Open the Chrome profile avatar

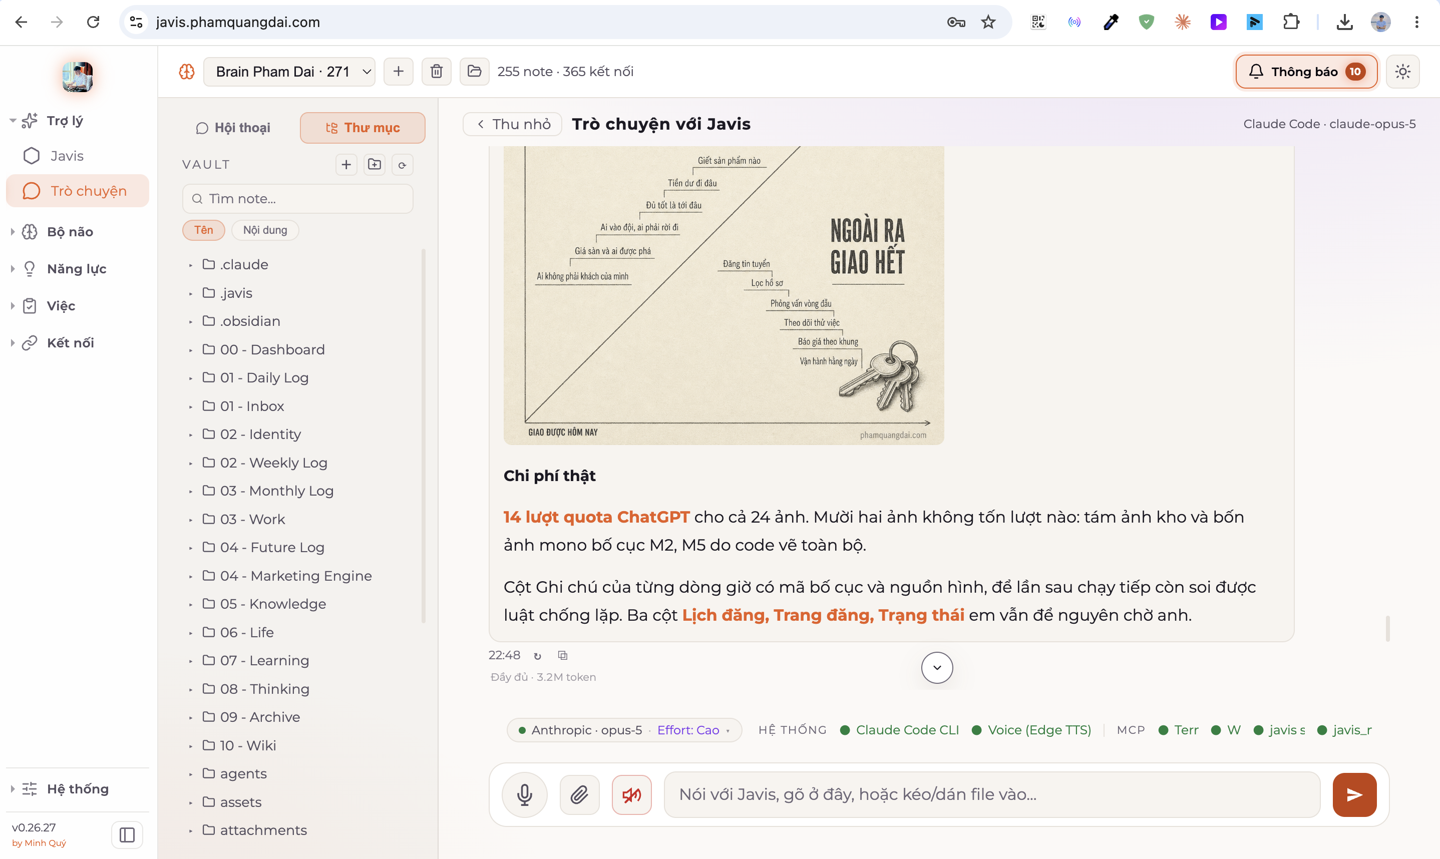[1380, 22]
